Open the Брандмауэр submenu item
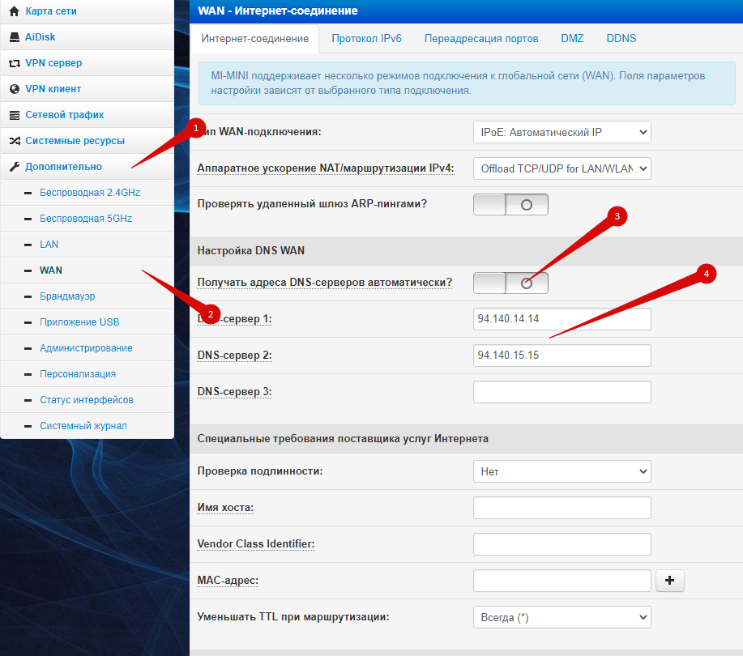The width and height of the screenshot is (743, 656). coord(88,296)
